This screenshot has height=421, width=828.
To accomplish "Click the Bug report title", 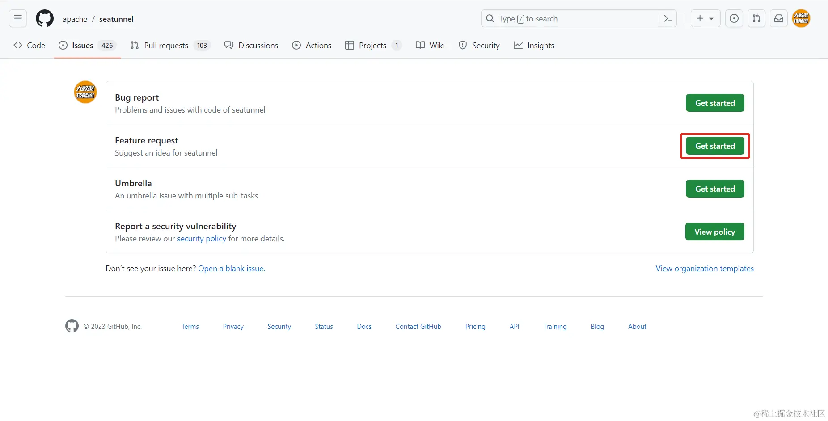I will tap(137, 97).
